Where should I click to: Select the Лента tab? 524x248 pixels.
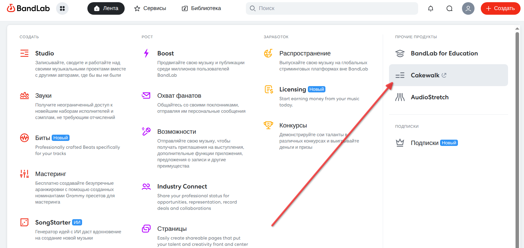point(106,8)
